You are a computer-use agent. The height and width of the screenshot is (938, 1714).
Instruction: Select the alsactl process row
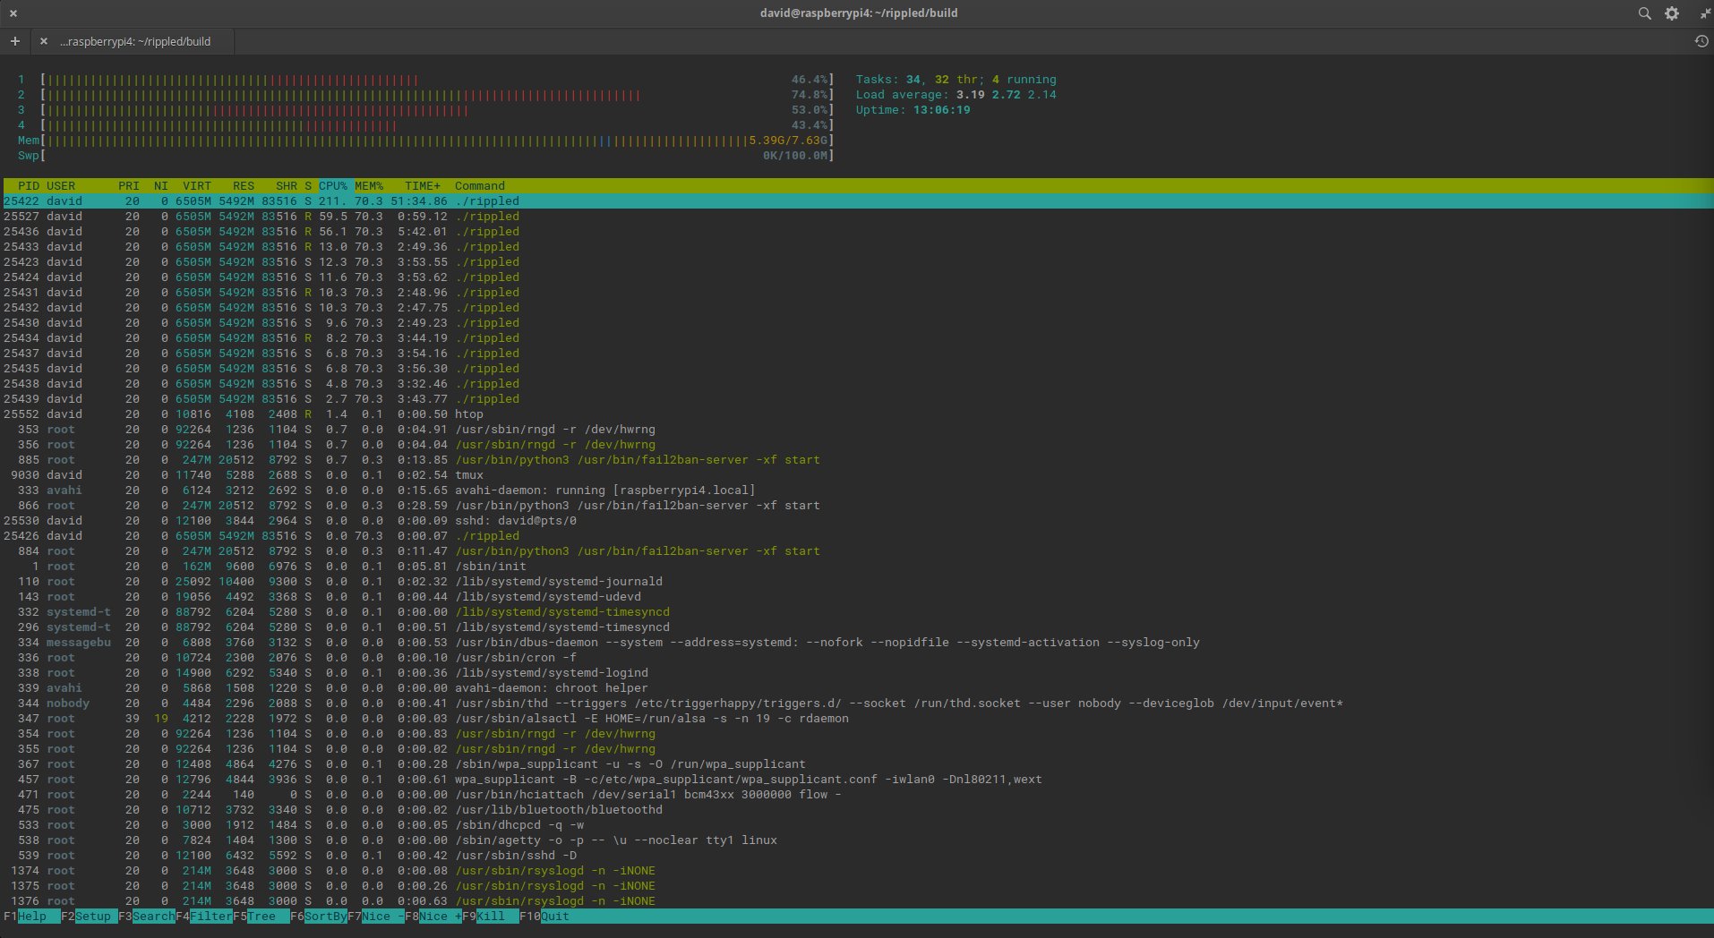click(x=857, y=719)
